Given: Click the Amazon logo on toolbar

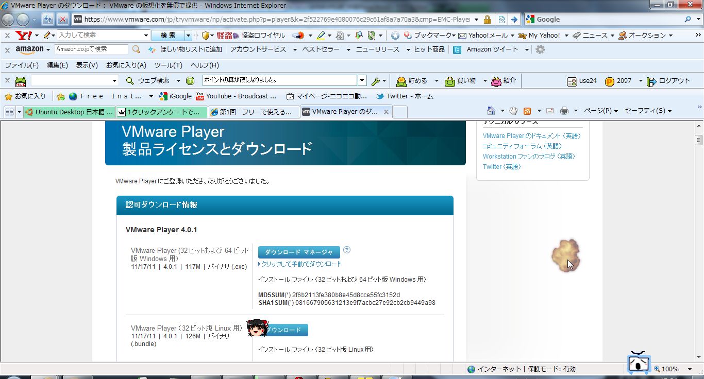Looking at the screenshot, I should (x=29, y=49).
